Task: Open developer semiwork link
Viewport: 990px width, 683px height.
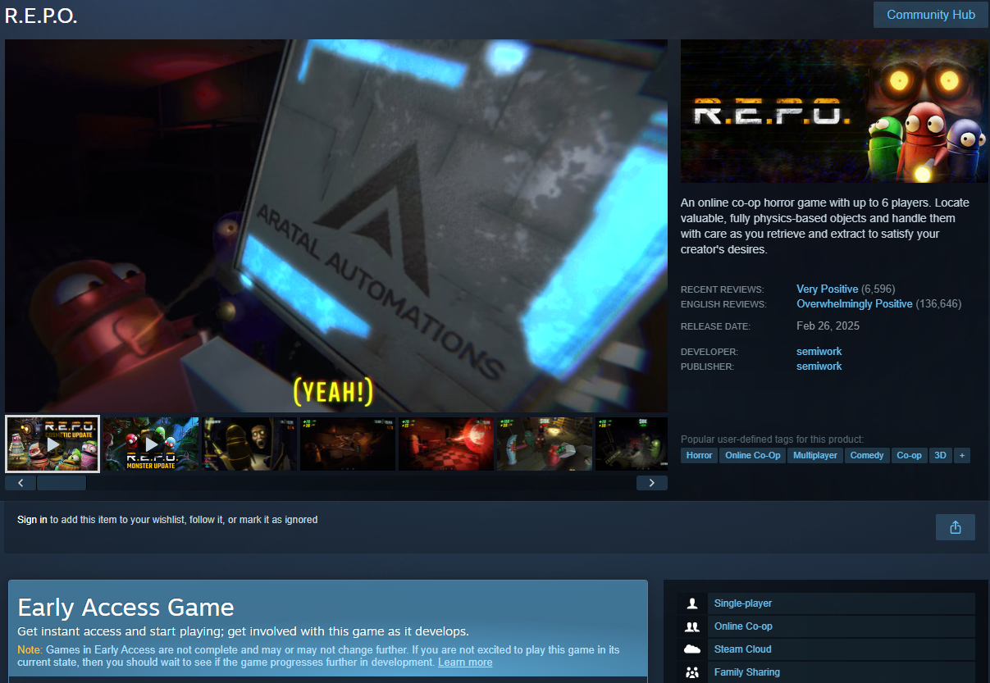Action: pos(819,352)
